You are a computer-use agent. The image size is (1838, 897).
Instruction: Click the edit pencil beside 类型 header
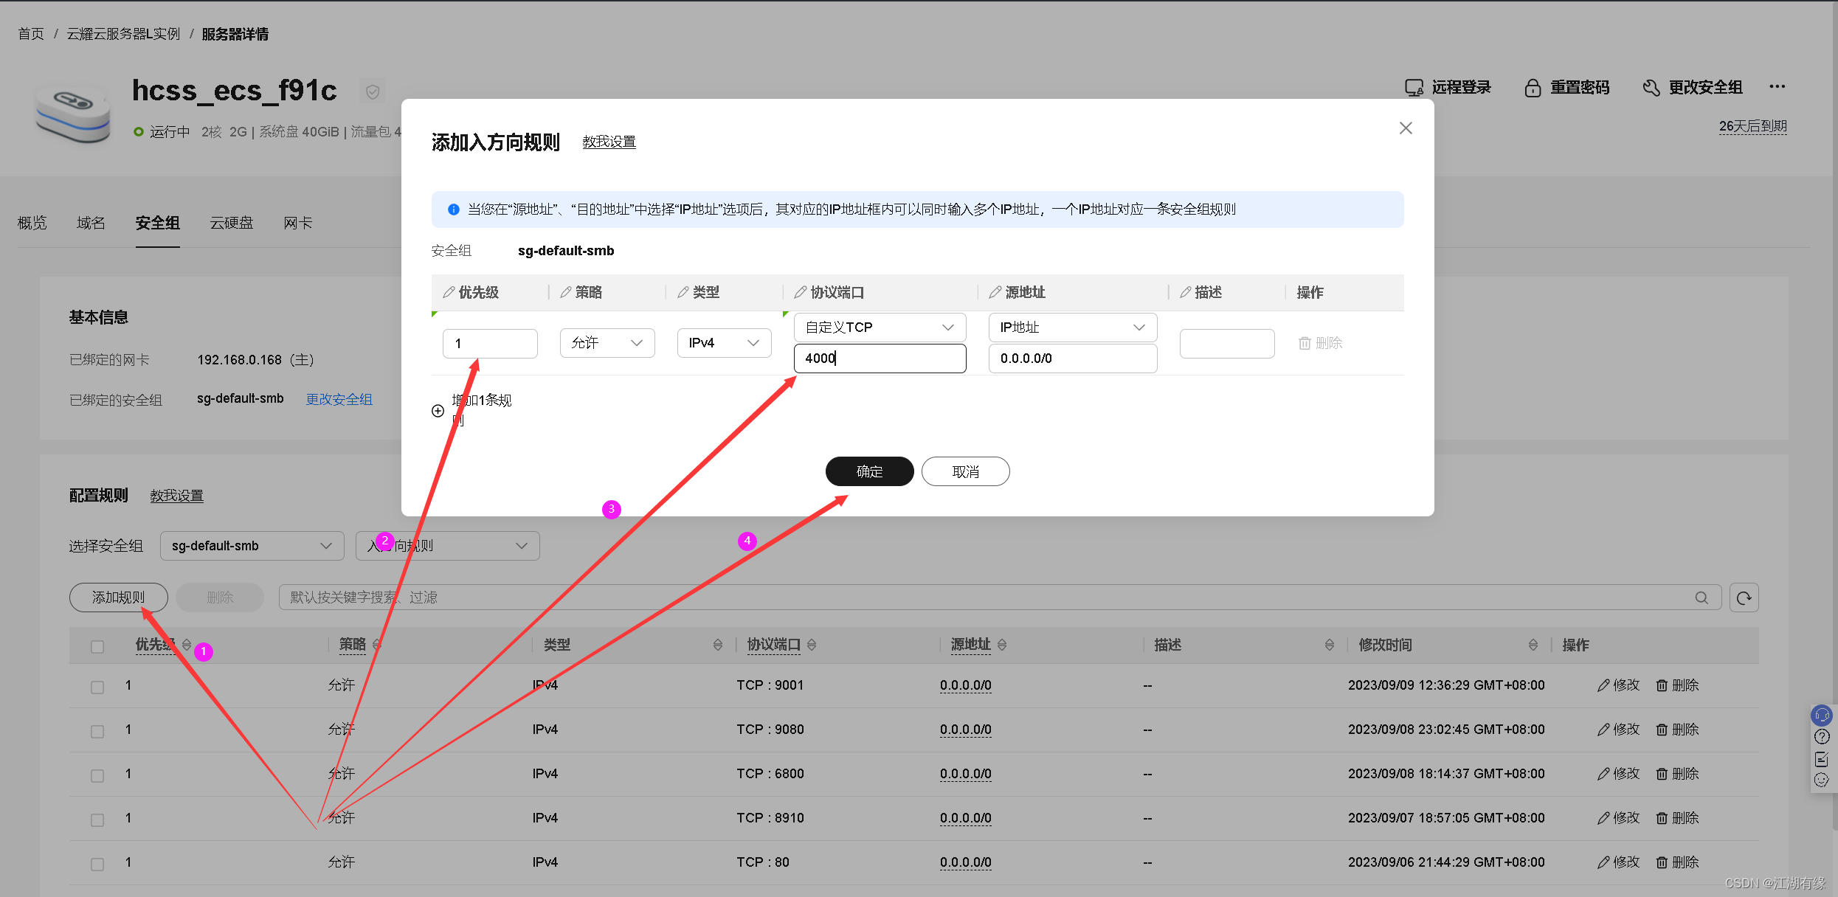[x=683, y=292]
